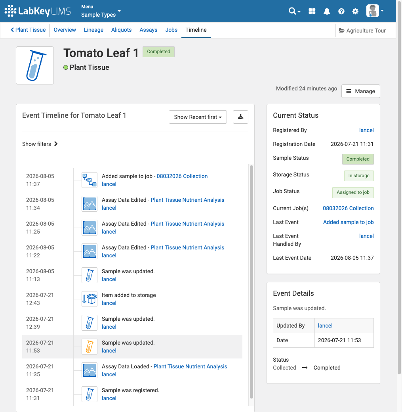402x412 pixels.
Task: Open Plant Tissue Nutrient Analysis at 11:22
Action: [187, 247]
